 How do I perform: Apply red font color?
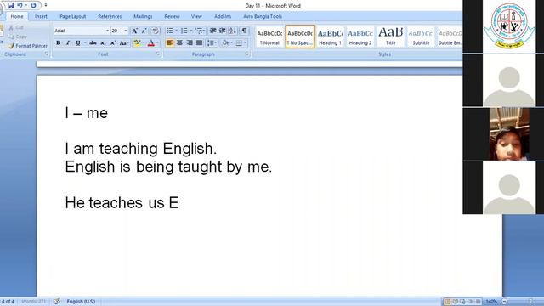[x=151, y=43]
